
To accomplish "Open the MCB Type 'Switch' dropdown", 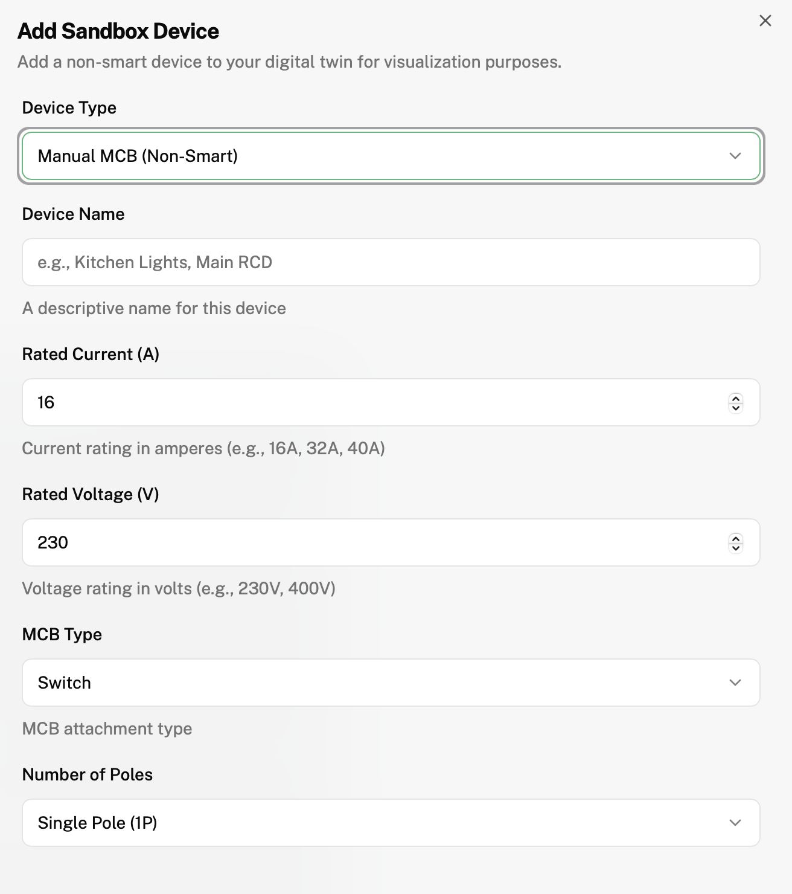I will click(x=391, y=683).
